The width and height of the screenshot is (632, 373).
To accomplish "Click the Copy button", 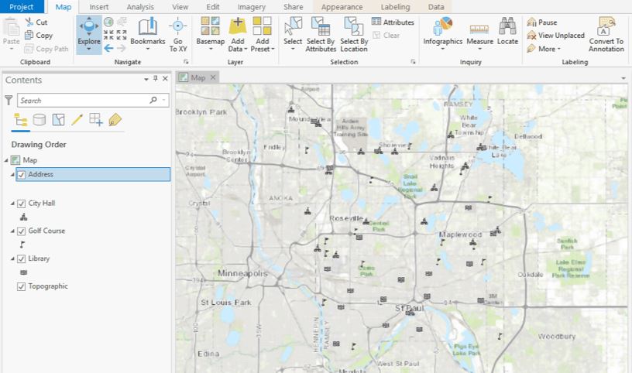I will click(x=39, y=36).
